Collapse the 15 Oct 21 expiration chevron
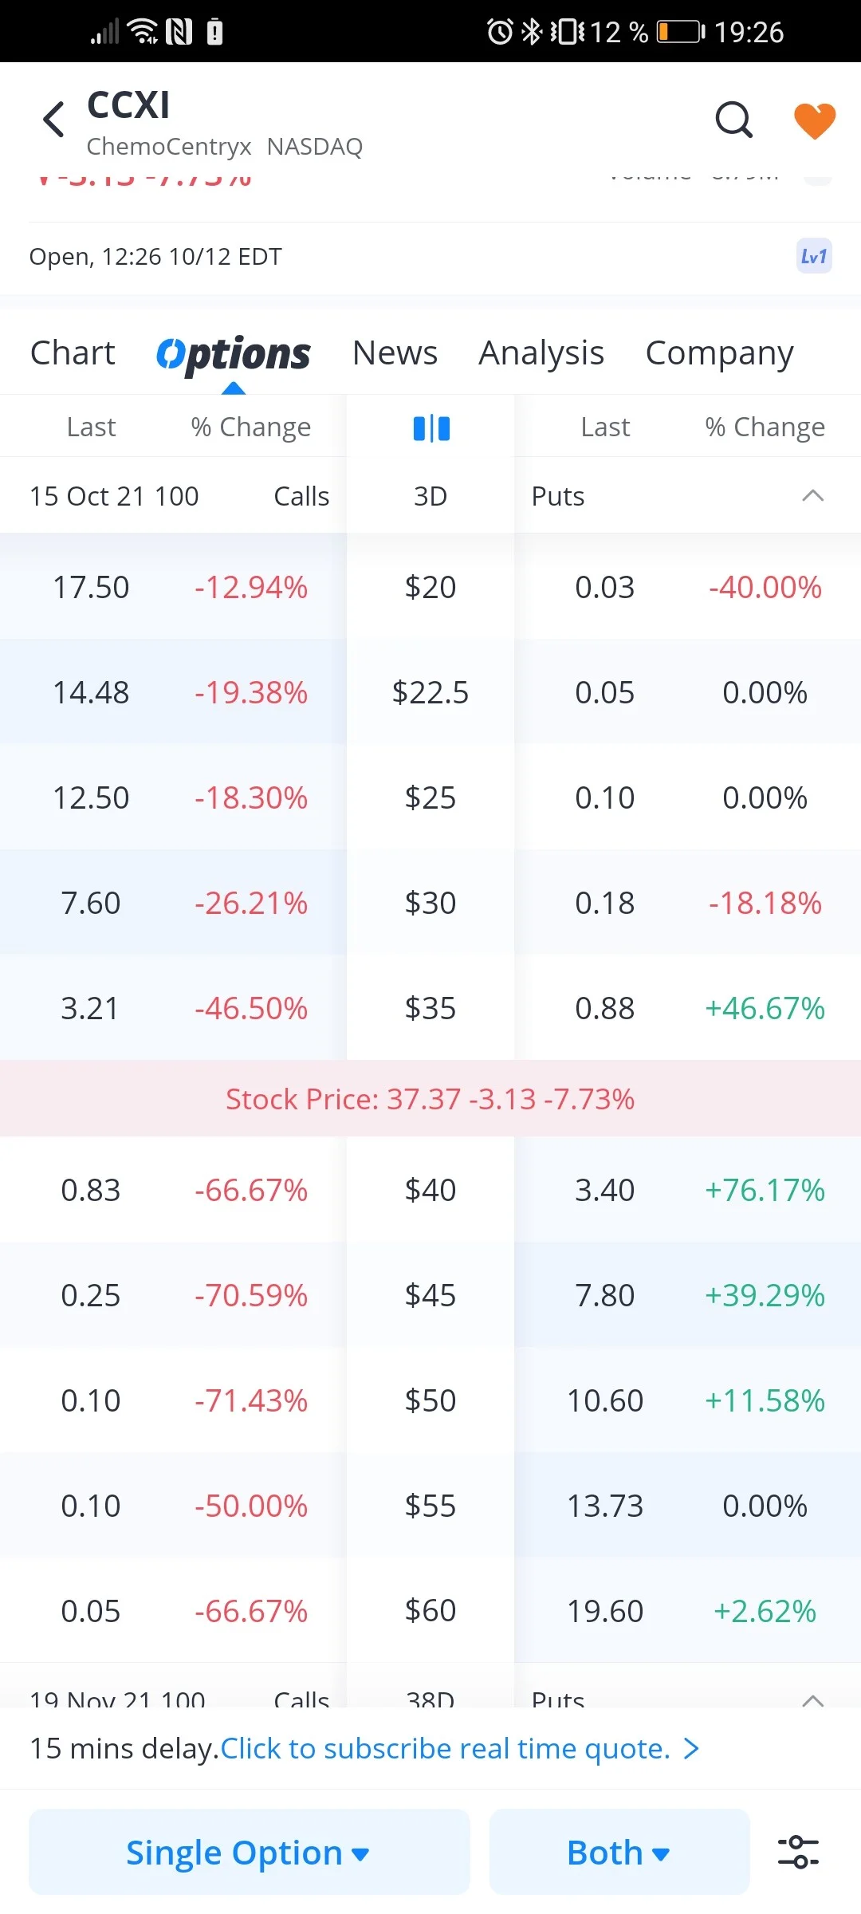Viewport: 861px width, 1914px height. click(812, 496)
